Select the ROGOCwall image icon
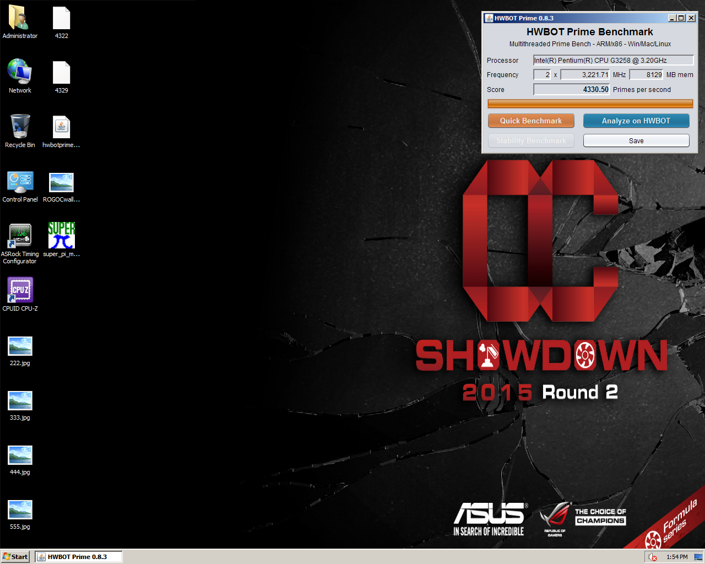705x564 pixels. coord(61,182)
